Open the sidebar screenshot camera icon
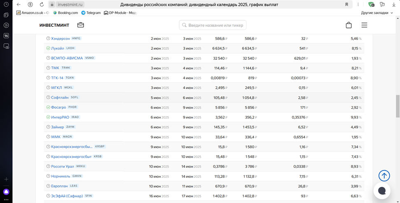The width and height of the screenshot is (400, 203). point(6,46)
